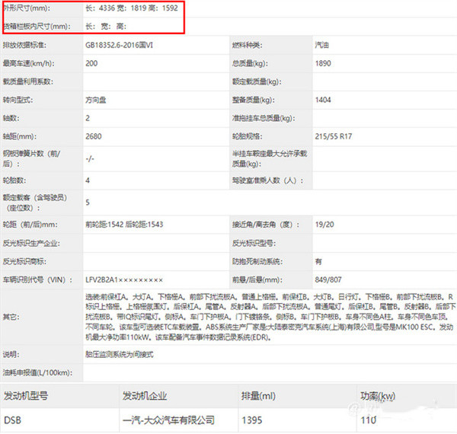457x434 pixels.
Task: Select the curb weight value 1404
Action: pyautogui.click(x=324, y=100)
